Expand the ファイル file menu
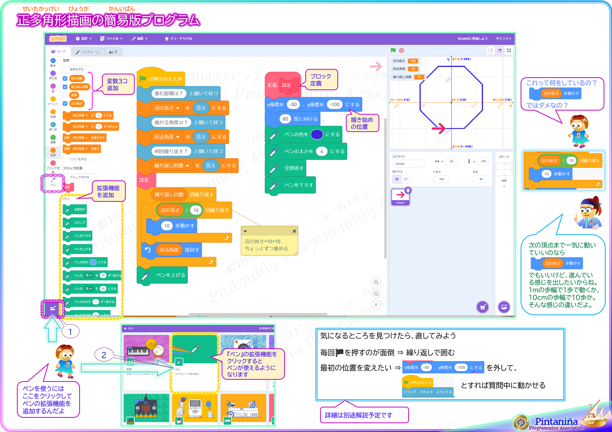Image resolution: width=612 pixels, height=432 pixels. click(x=111, y=39)
